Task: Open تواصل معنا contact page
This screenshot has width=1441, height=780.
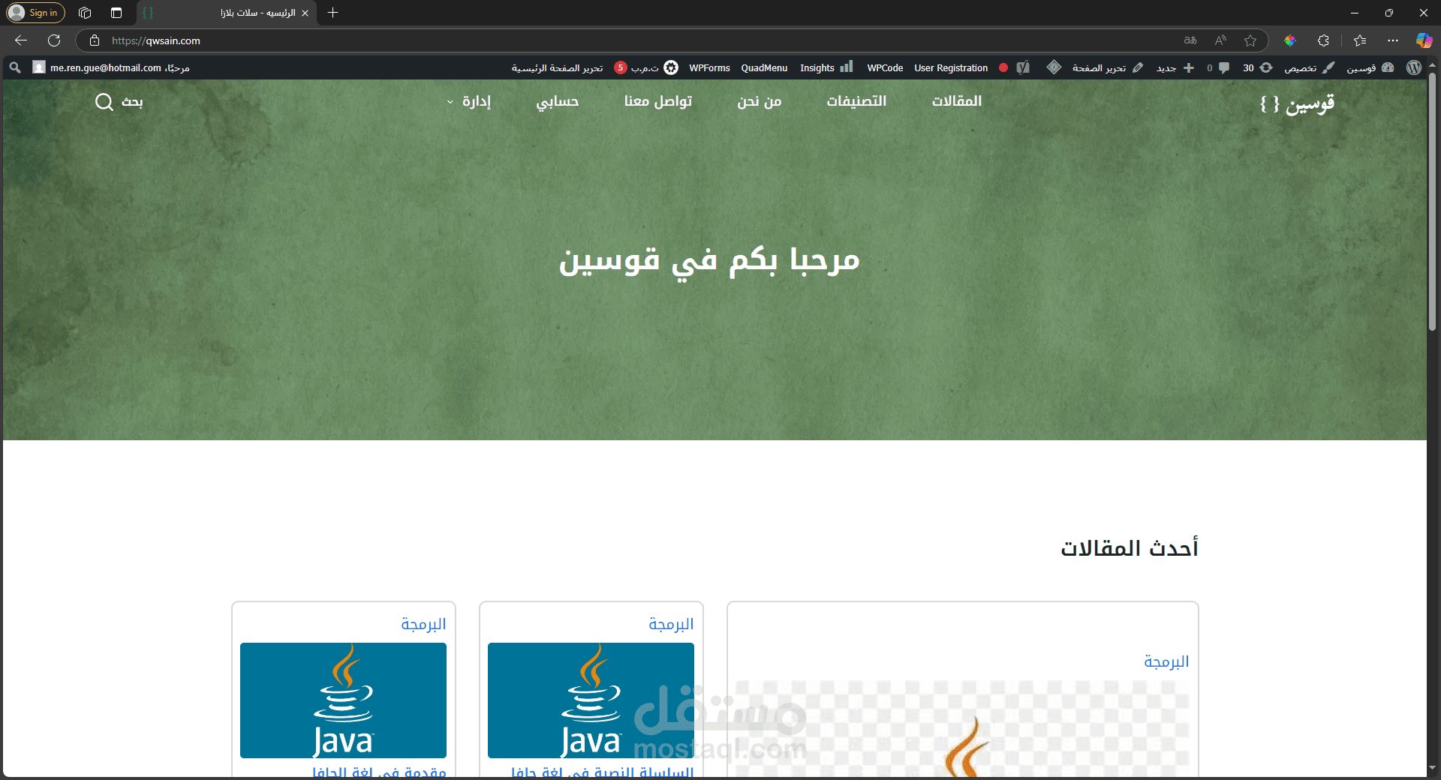Action: [x=658, y=100]
